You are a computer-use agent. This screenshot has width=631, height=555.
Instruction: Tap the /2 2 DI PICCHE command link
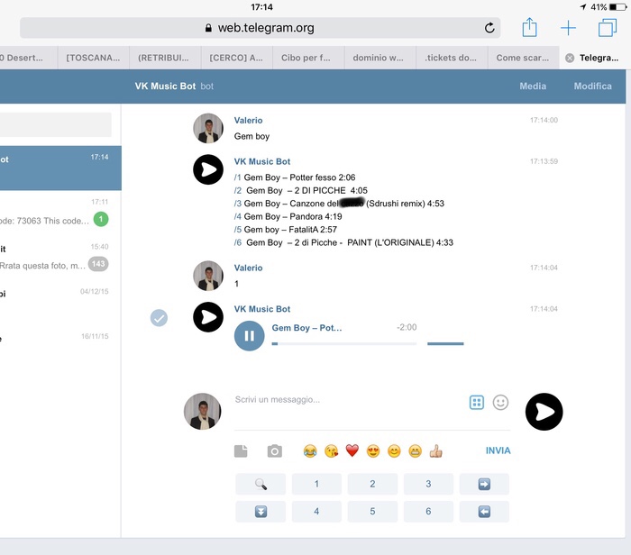(238, 190)
